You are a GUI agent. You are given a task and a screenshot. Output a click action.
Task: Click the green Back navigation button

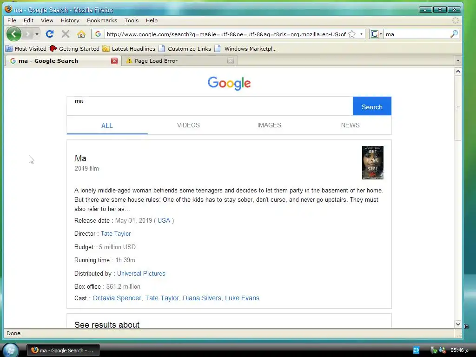[x=13, y=34]
